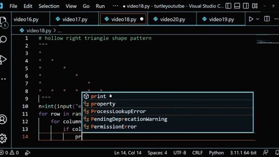This screenshot has height=157, width=279.
Task: Click line number 14 in the gutter
Action: pos(25,137)
